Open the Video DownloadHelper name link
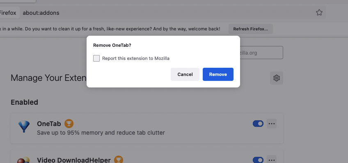 (74, 160)
